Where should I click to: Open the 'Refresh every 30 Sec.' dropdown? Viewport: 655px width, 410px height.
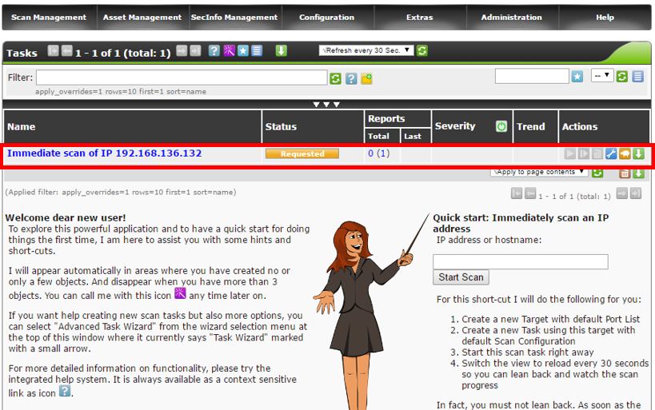[365, 50]
